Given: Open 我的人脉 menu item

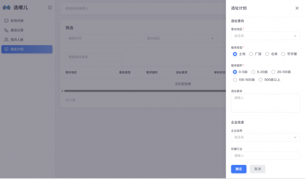Looking at the screenshot, I should pyautogui.click(x=27, y=40).
